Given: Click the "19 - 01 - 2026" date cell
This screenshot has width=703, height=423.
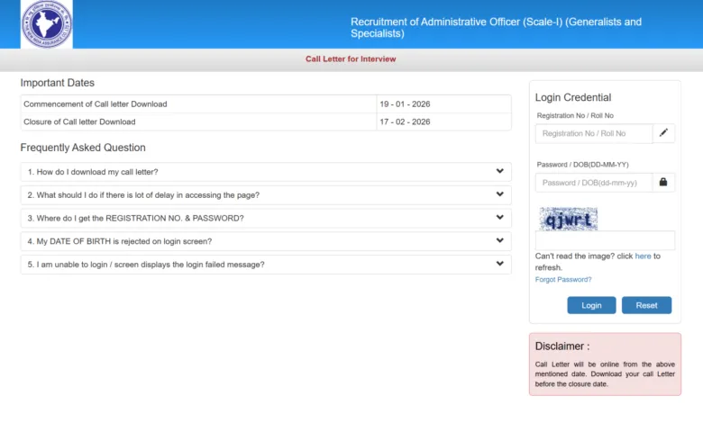Looking at the screenshot, I should click(443, 103).
